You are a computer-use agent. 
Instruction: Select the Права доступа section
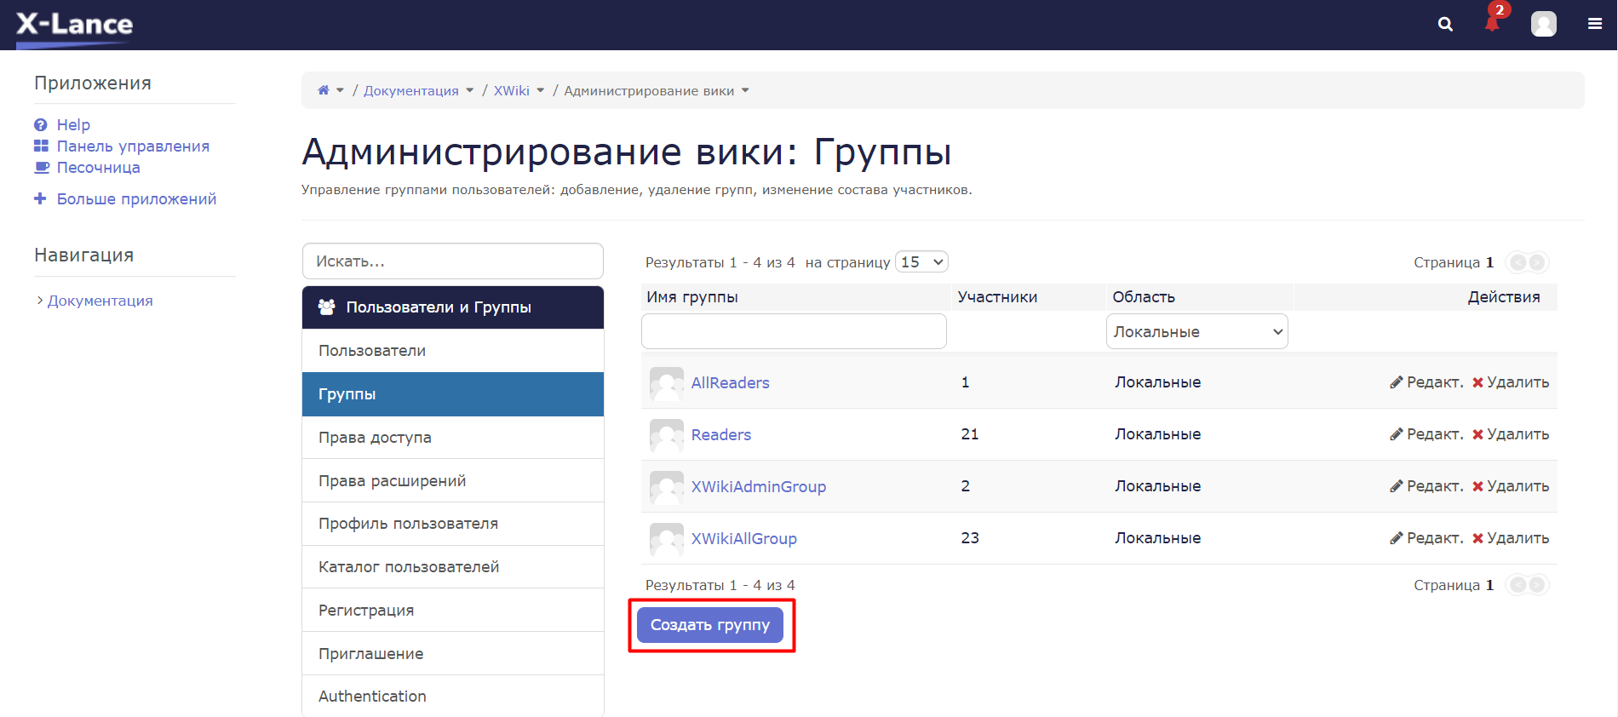click(453, 438)
